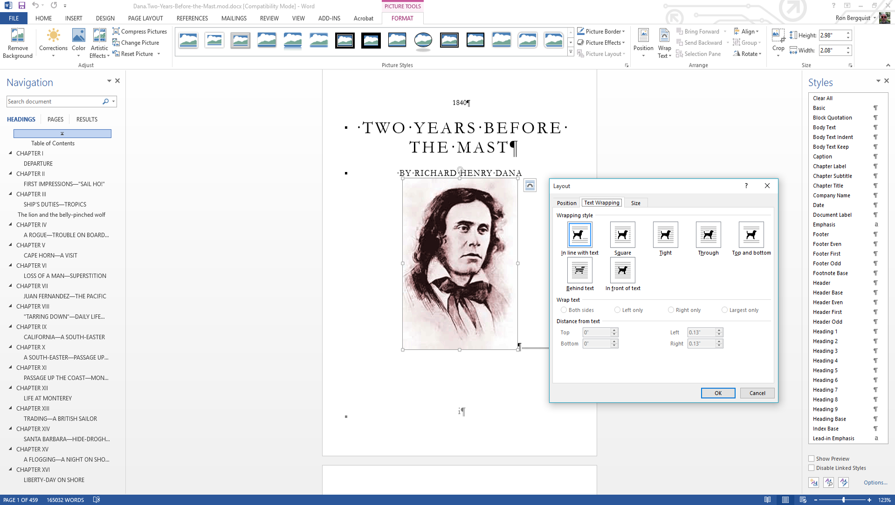Select the Square wrapping style icon
The height and width of the screenshot is (505, 895).
point(622,235)
